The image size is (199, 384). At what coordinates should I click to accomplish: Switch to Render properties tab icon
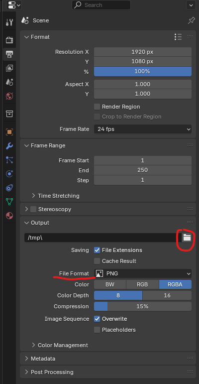(x=9, y=40)
